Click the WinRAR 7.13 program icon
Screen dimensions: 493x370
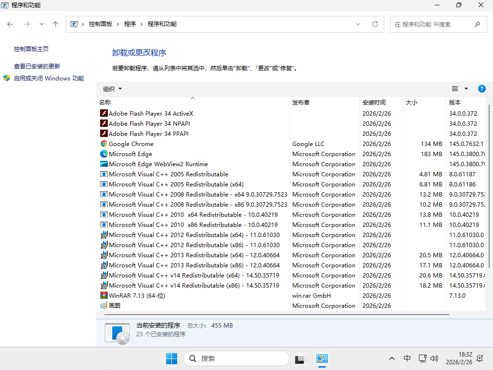[104, 295]
